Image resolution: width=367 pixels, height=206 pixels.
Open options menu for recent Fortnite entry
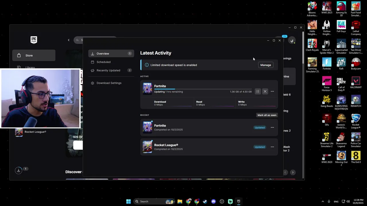(272, 128)
